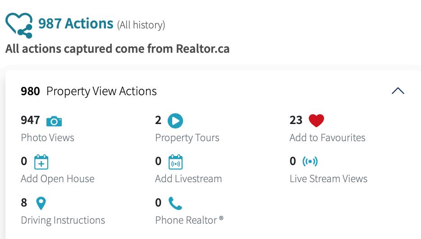The width and height of the screenshot is (421, 239).
Task: Select the 987 Actions title
Action: click(x=76, y=23)
